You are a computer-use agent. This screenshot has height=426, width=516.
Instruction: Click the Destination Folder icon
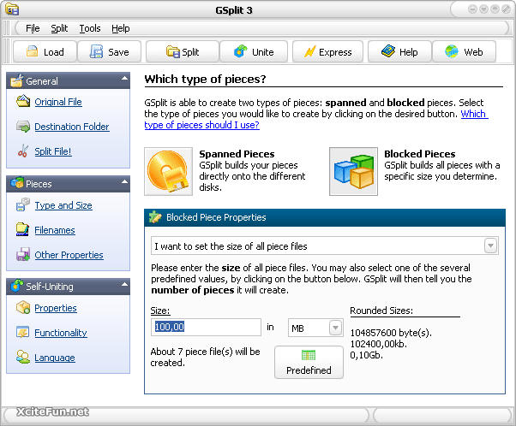(23, 126)
